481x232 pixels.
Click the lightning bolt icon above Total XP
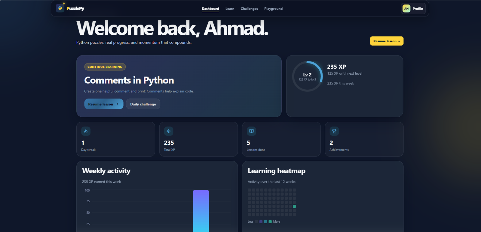coord(169,131)
